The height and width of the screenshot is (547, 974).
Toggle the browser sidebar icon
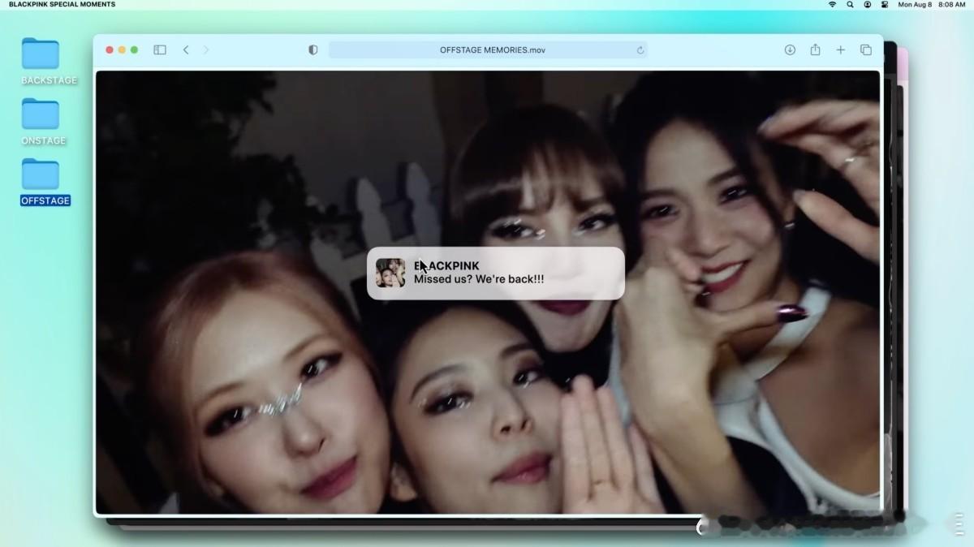160,50
